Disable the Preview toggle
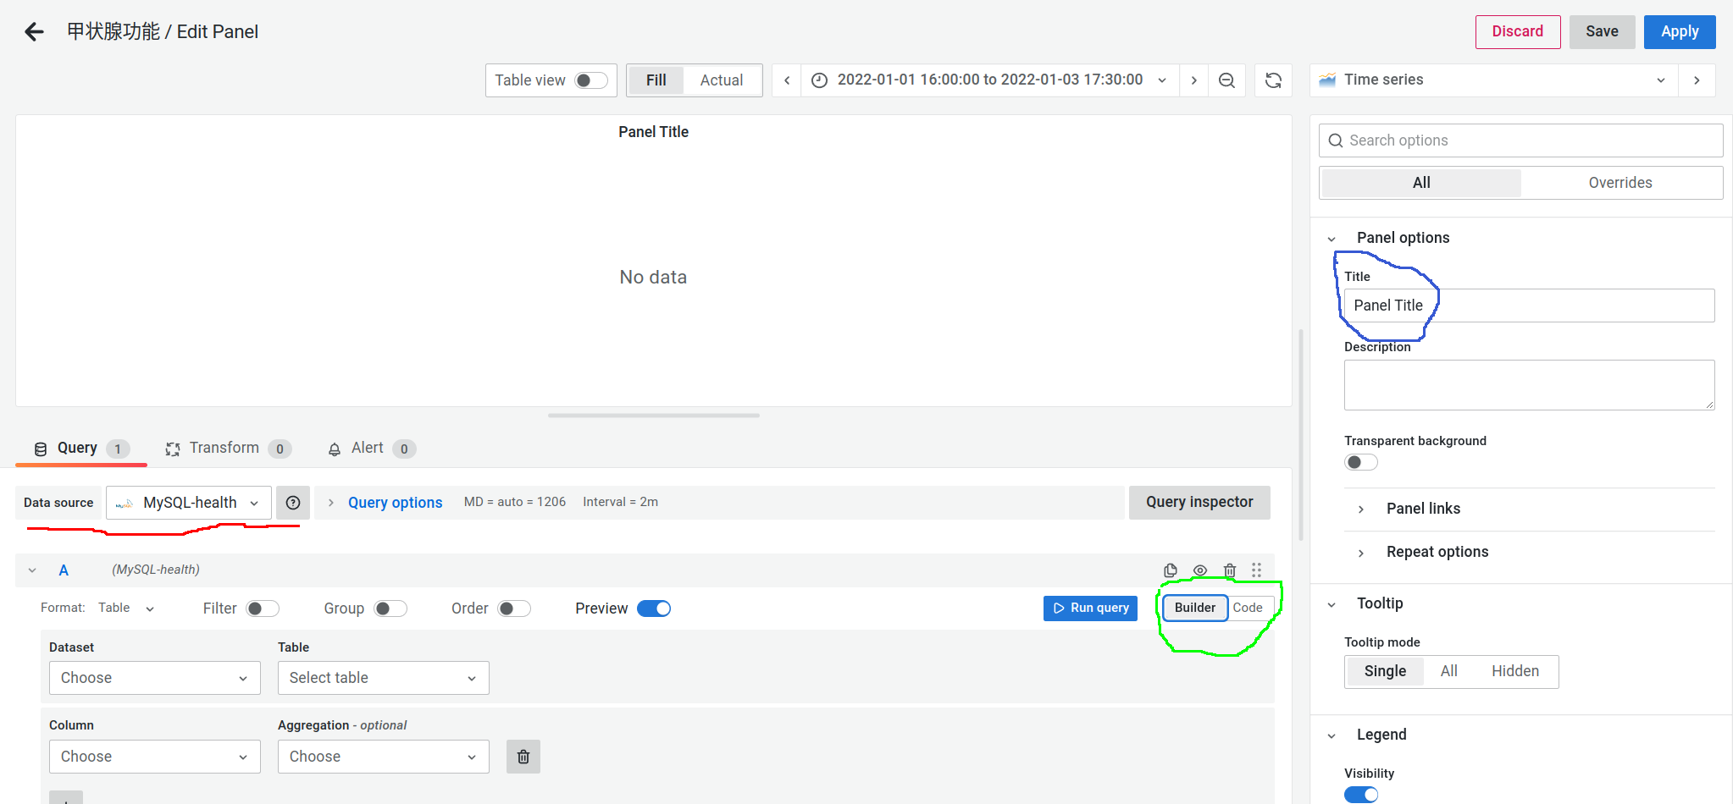Viewport: 1733px width, 804px height. [654, 609]
